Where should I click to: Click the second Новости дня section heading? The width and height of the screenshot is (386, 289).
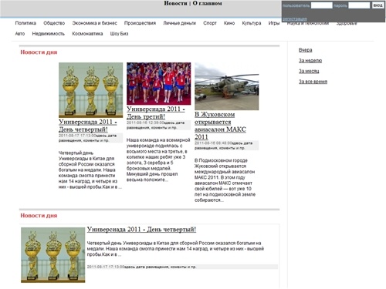(x=39, y=216)
